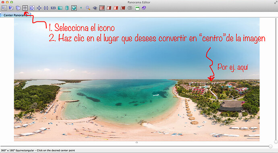Viewport: 278px width, 153px height.
Task: Open the purple book help icon
Action: 144,8
